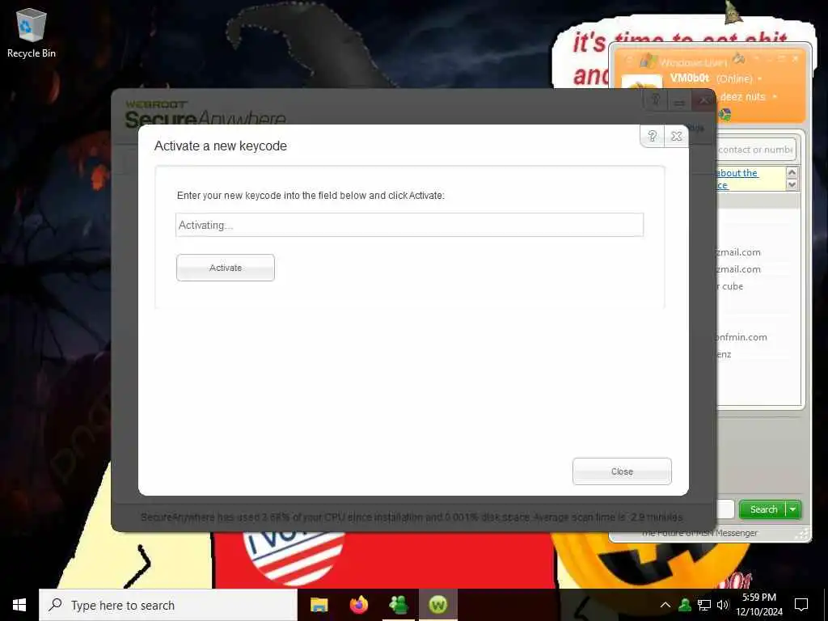Launch Firefox from the taskbar
Viewport: 828px width, 621px height.
pos(359,605)
